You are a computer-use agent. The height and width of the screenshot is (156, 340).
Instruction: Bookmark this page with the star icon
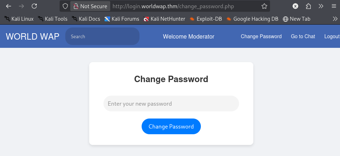click(264, 6)
